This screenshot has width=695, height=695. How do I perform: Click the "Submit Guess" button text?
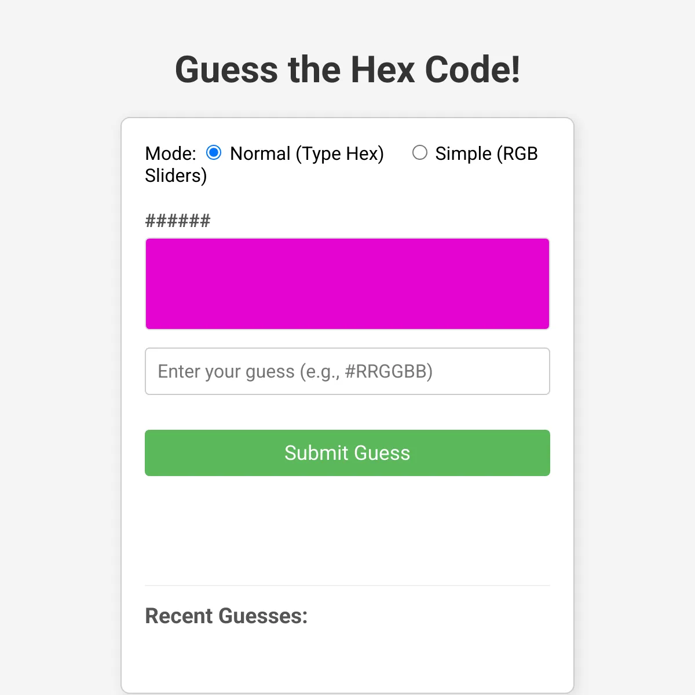348,453
